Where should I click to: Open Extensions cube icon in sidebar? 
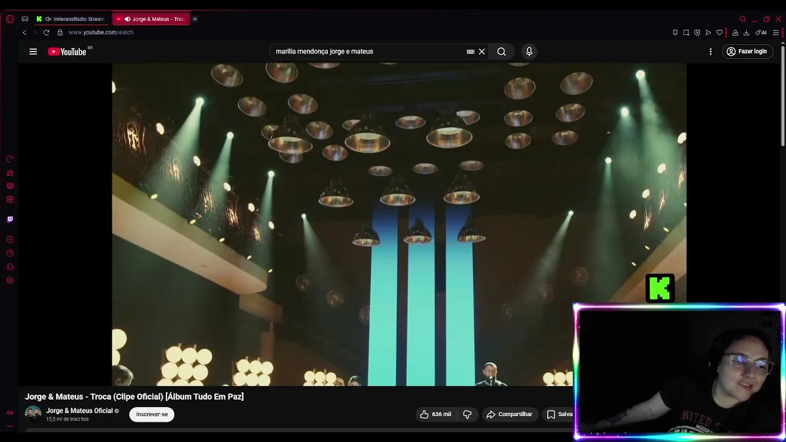[10, 266]
